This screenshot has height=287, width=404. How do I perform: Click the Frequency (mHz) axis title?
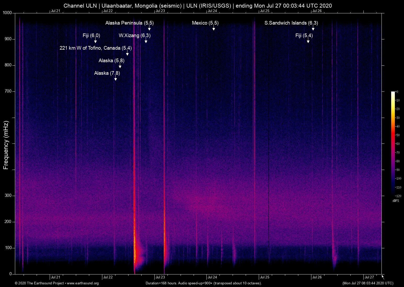coord(6,145)
